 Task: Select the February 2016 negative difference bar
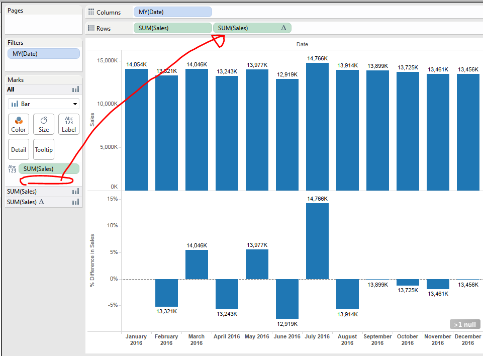[x=167, y=293]
